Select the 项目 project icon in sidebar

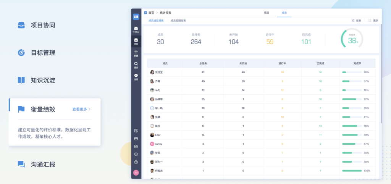(x=136, y=41)
